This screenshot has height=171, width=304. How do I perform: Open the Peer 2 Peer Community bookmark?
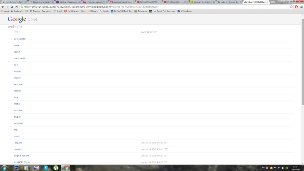pyautogui.click(x=164, y=11)
